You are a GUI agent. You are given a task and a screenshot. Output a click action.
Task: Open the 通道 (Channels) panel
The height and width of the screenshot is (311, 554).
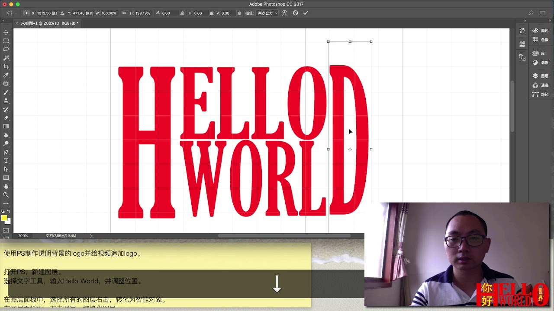tap(540, 85)
